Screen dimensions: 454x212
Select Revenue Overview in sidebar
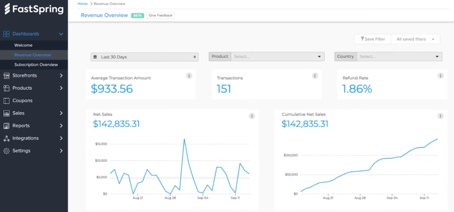33,55
